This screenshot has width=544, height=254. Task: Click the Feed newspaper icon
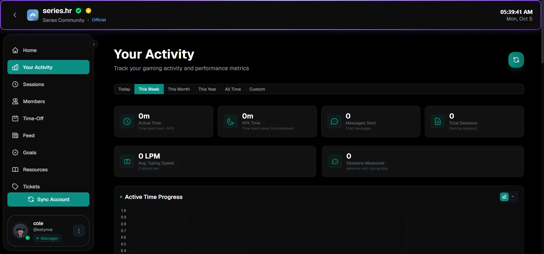tap(15, 136)
